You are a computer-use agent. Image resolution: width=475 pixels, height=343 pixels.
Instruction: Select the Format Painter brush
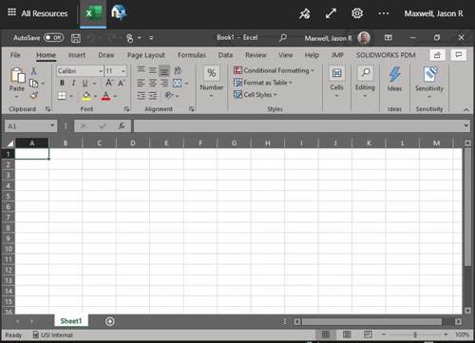click(x=34, y=95)
